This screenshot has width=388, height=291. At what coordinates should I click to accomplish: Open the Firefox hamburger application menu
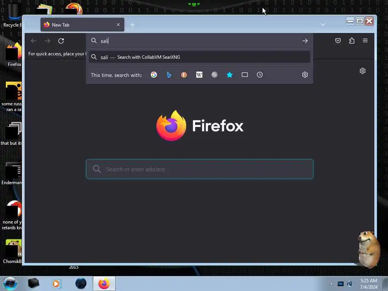365,40
